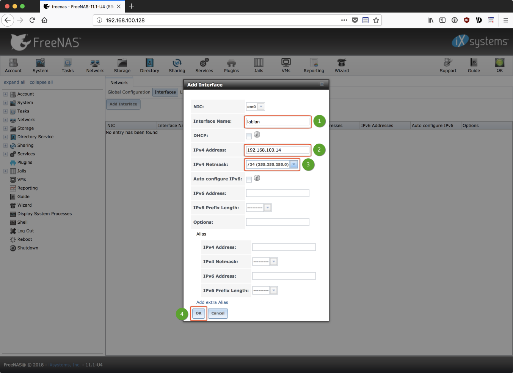Open the Support toolbar icon
The height and width of the screenshot is (373, 513).
click(448, 65)
